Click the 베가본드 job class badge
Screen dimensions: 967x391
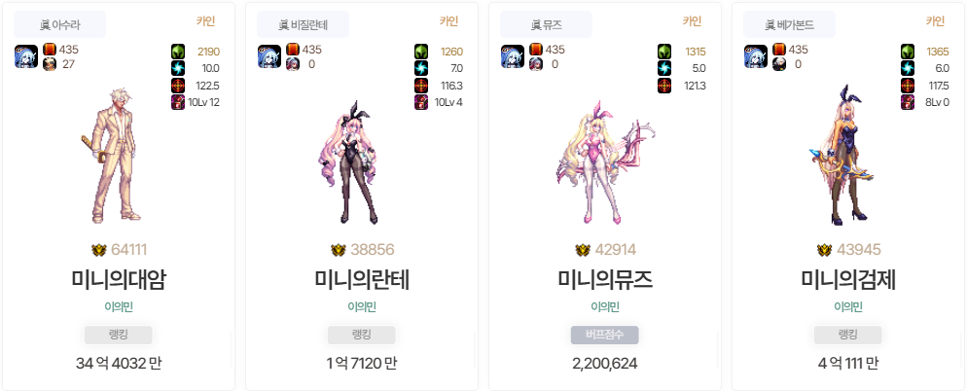click(789, 24)
